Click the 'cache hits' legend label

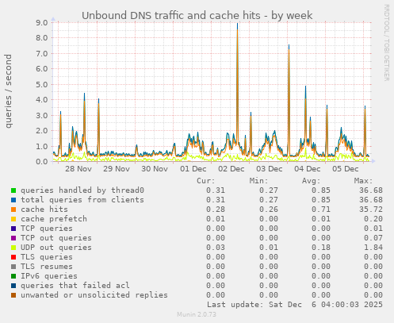tap(44, 210)
